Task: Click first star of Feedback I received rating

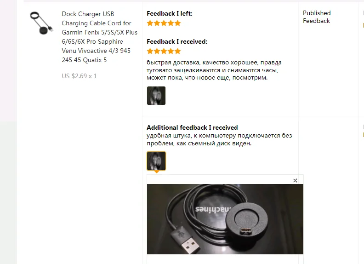Action: 150,51
